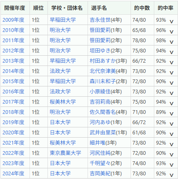Open the 2018年度 link
The width and height of the screenshot is (178, 179).
pyautogui.click(x=14, y=112)
